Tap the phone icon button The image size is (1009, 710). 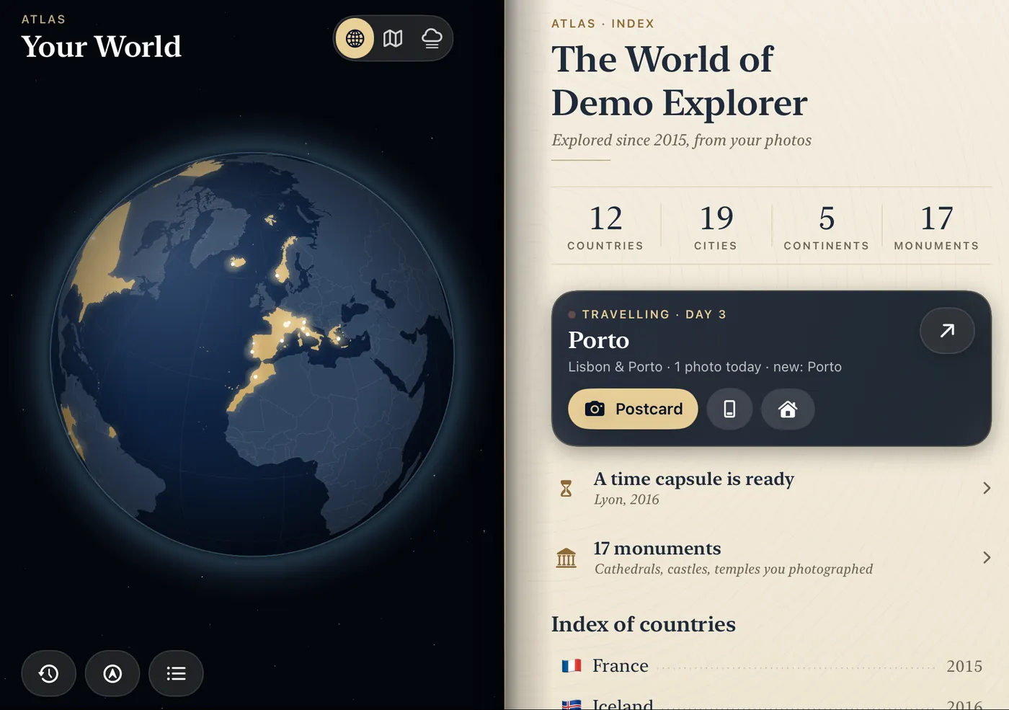point(729,409)
